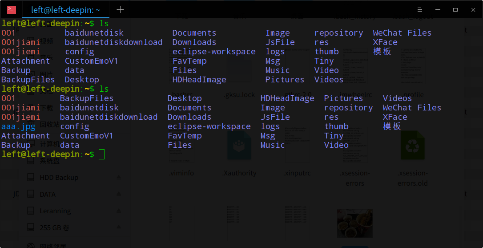Image resolution: width=483 pixels, height=248 pixels.
Task: Click eclipse-workspace in the first ls output
Action: point(214,52)
